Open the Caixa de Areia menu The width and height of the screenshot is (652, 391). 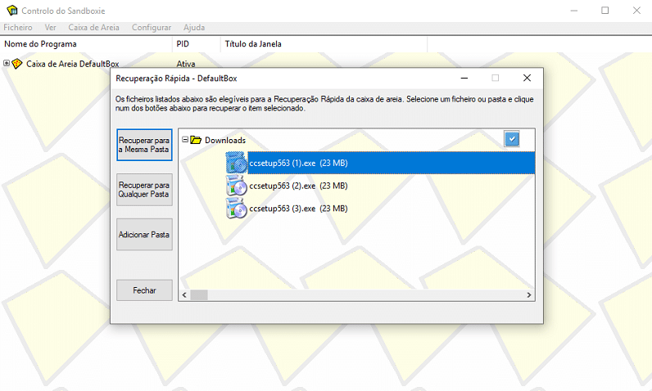point(93,27)
